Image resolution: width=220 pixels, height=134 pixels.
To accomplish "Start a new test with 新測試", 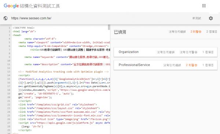I will [x=197, y=18].
